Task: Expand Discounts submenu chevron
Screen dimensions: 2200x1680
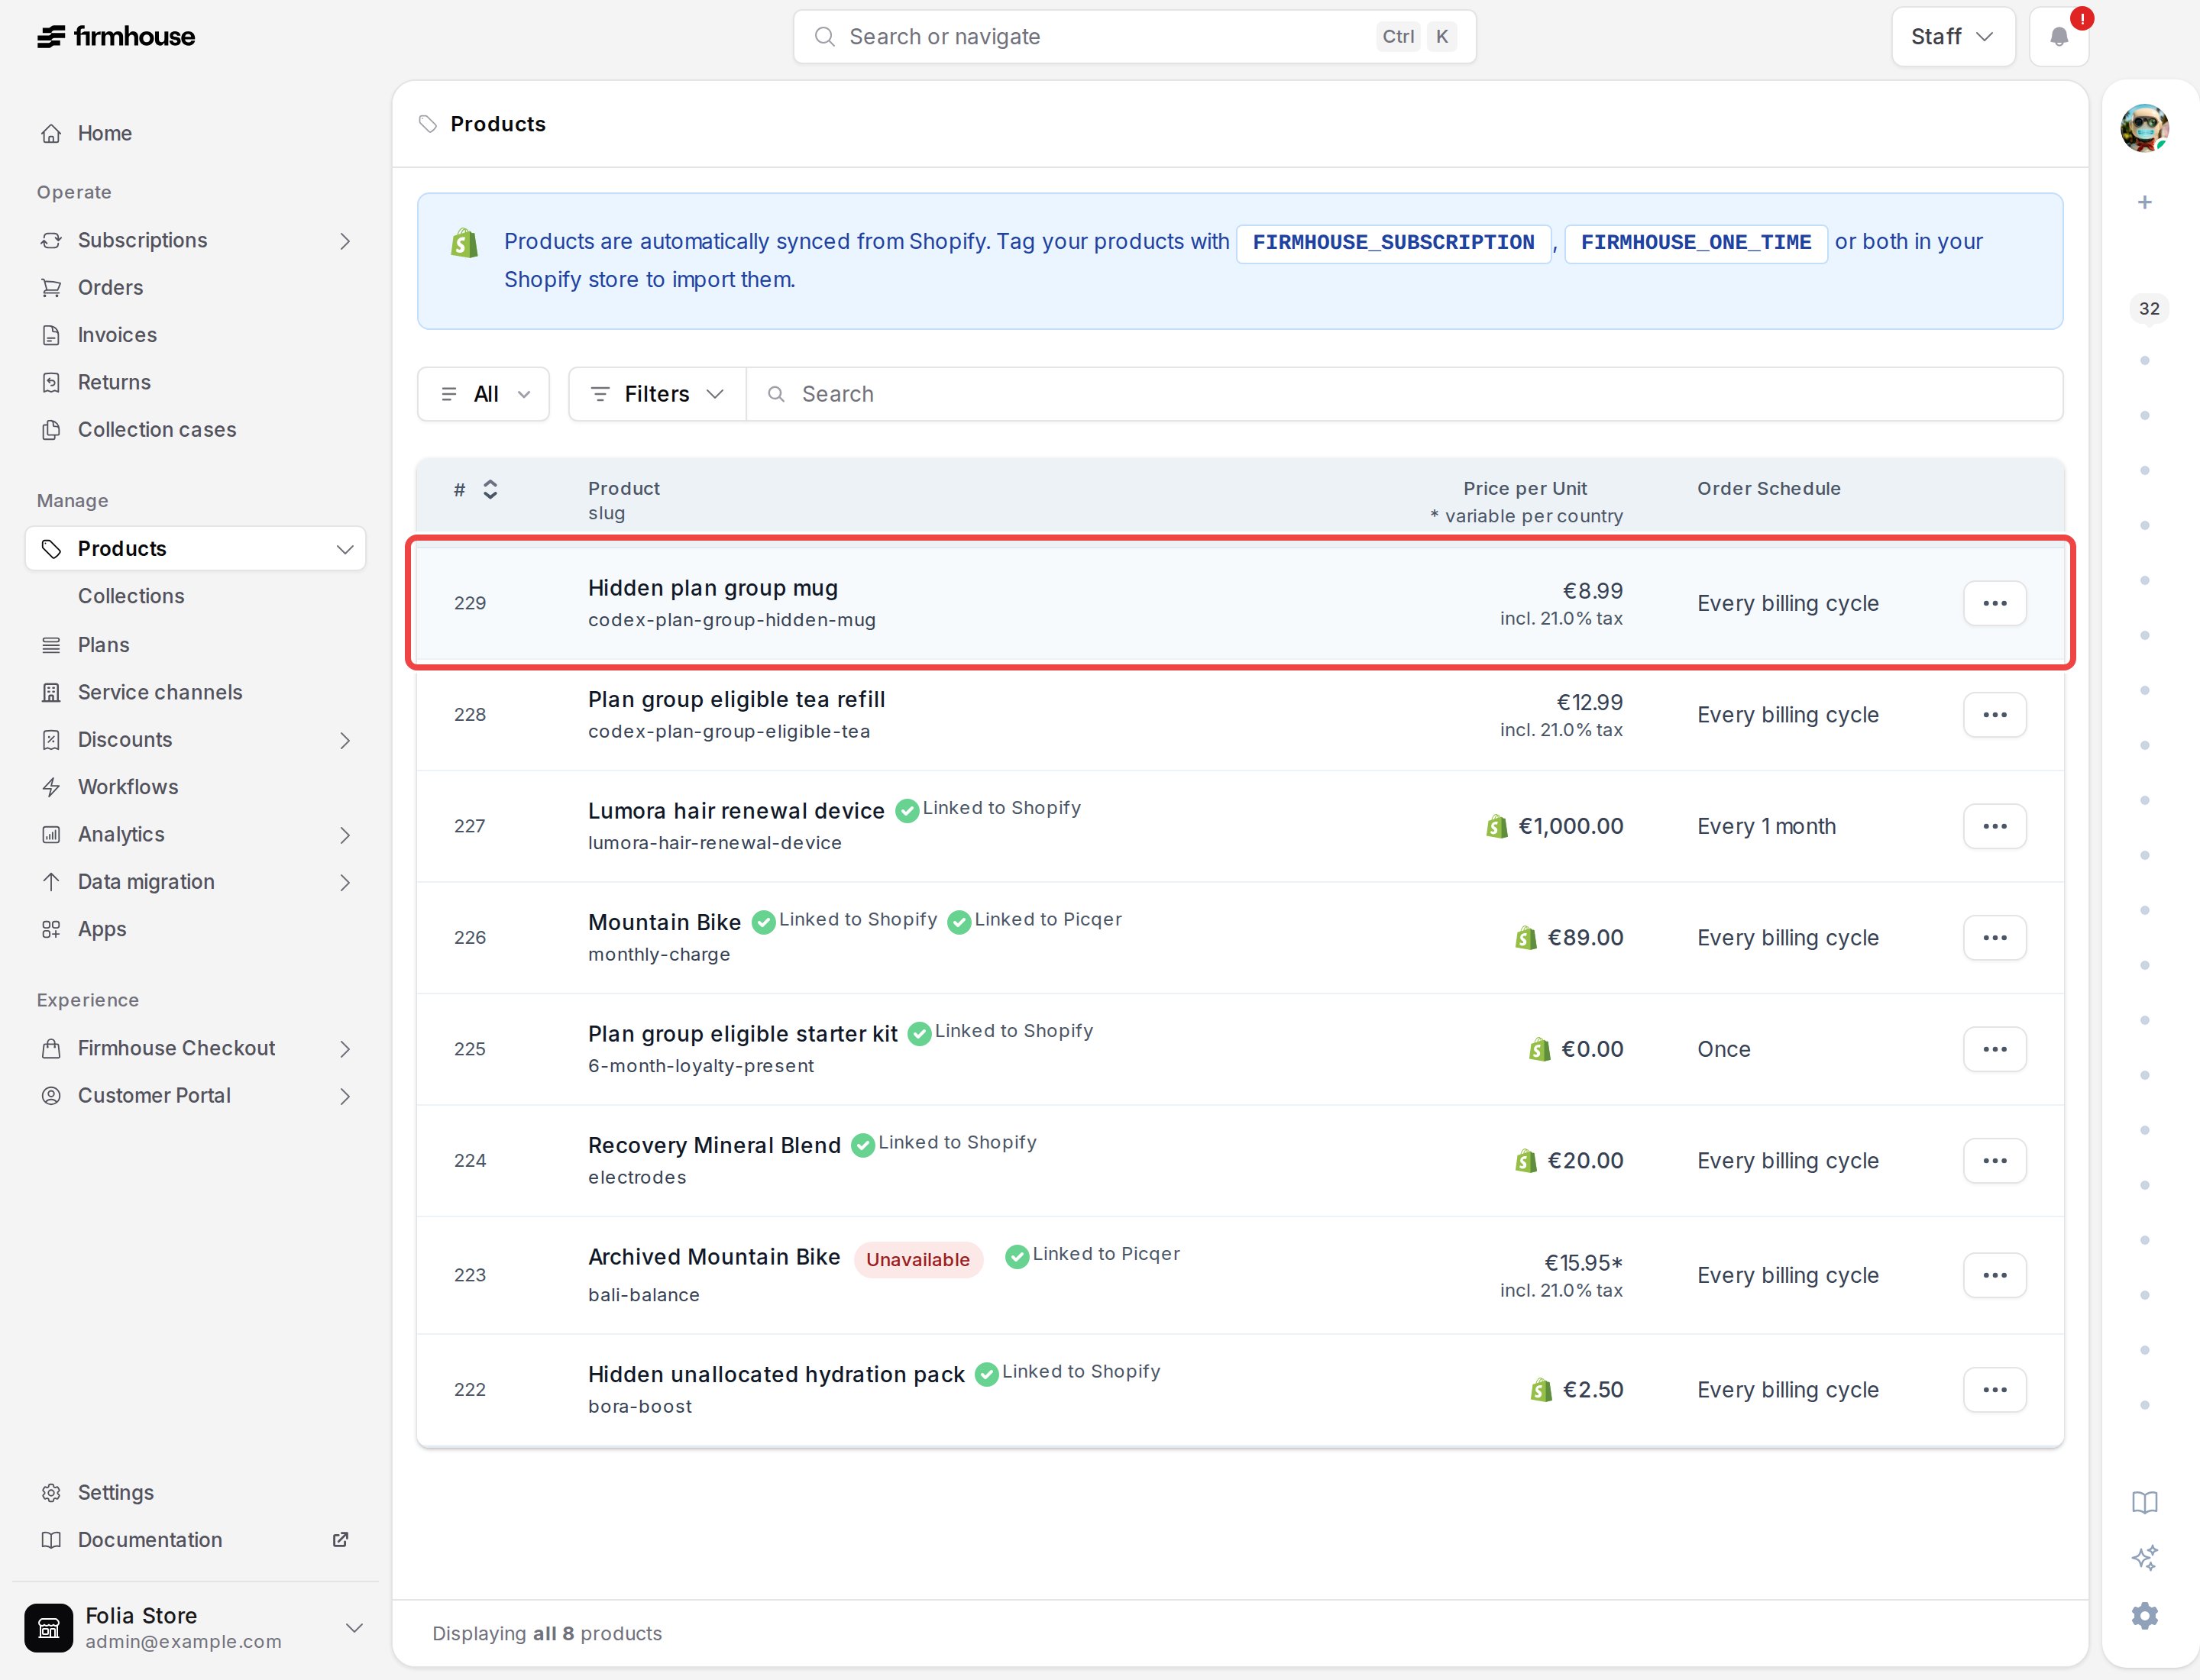Action: coord(345,740)
